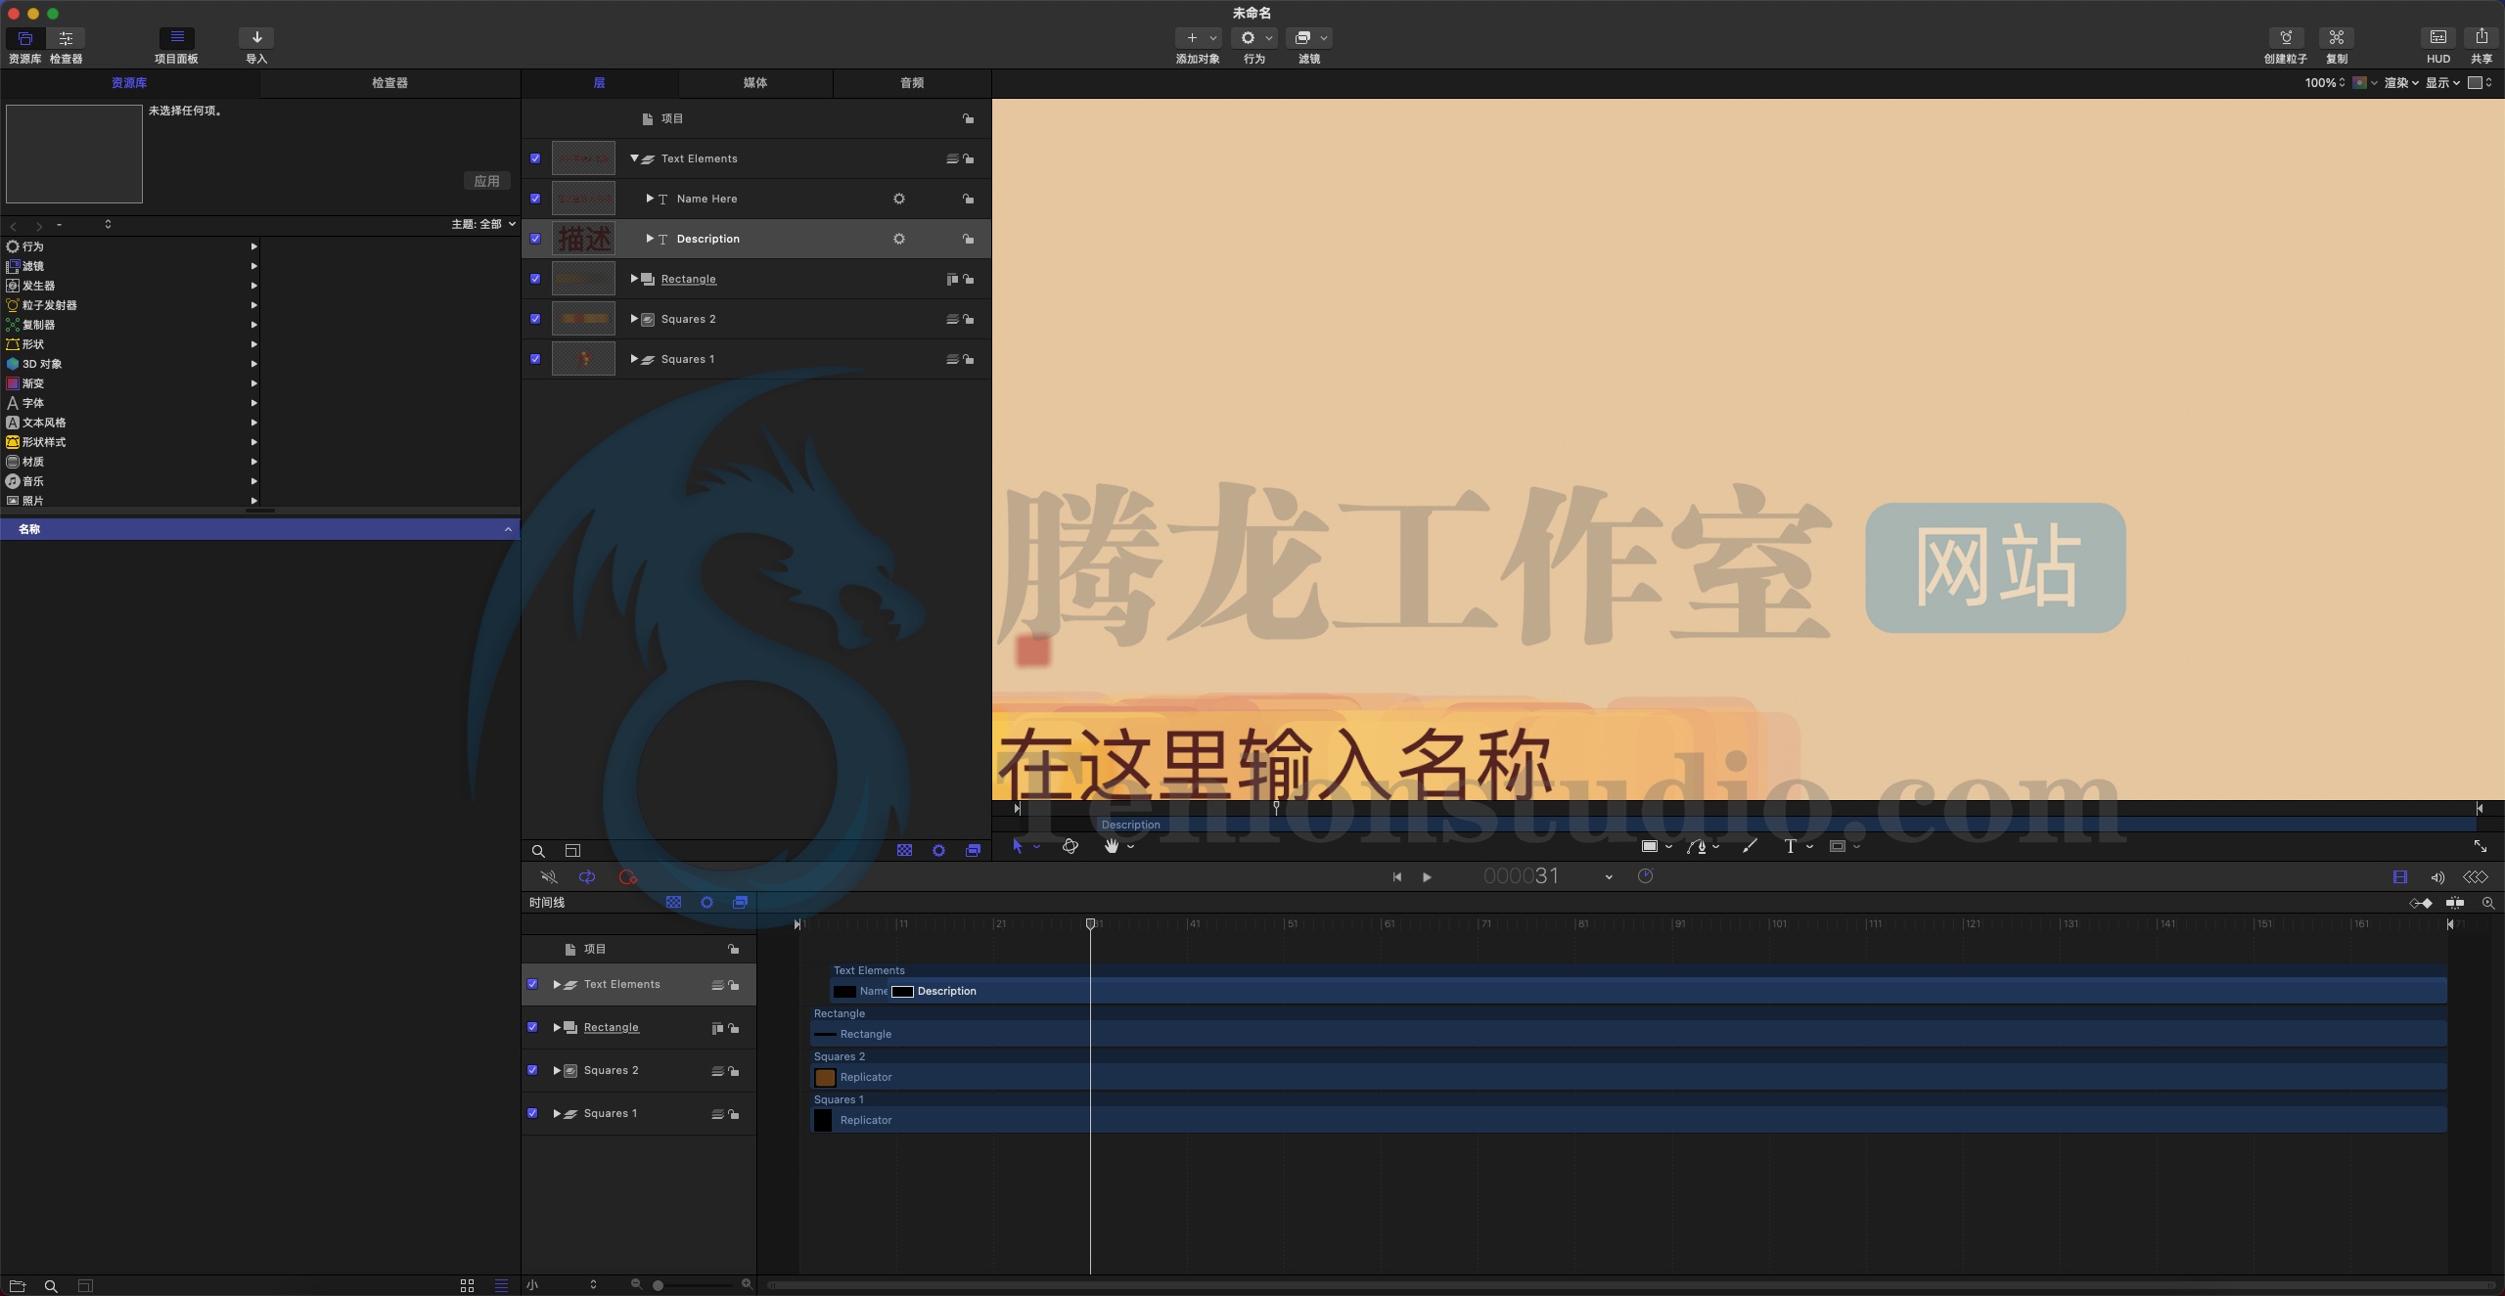The image size is (2505, 1296).
Task: Switch to the 资源库 Library tab
Action: [x=129, y=83]
